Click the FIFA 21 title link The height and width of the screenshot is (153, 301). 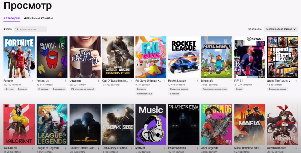tap(238, 81)
